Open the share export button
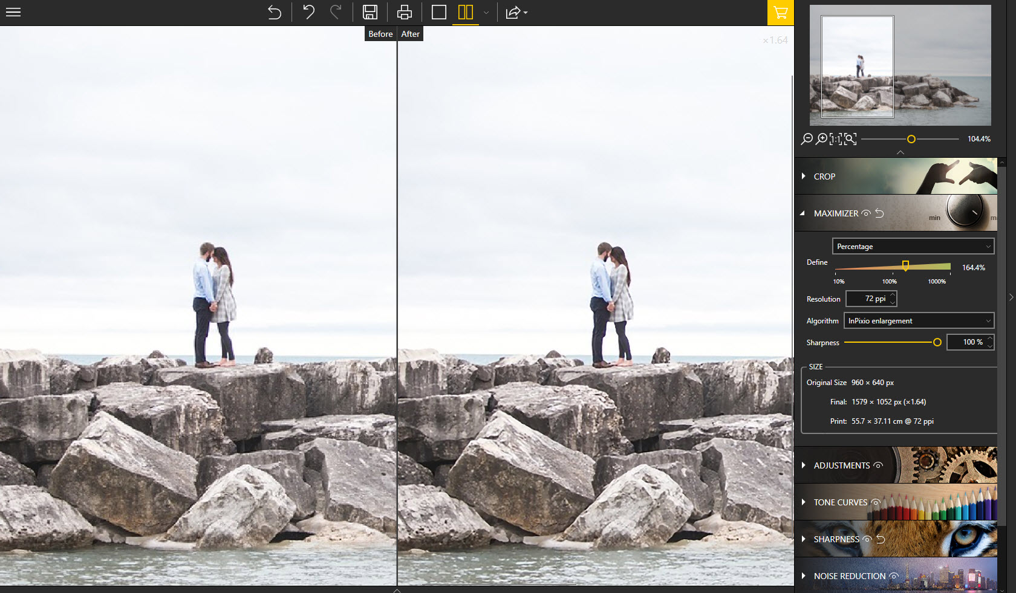The image size is (1016, 593). 516,13
